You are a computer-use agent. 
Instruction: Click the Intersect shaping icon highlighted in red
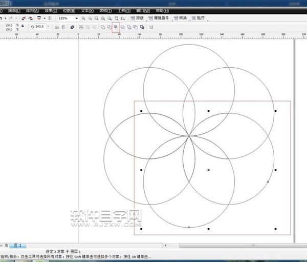116,27
